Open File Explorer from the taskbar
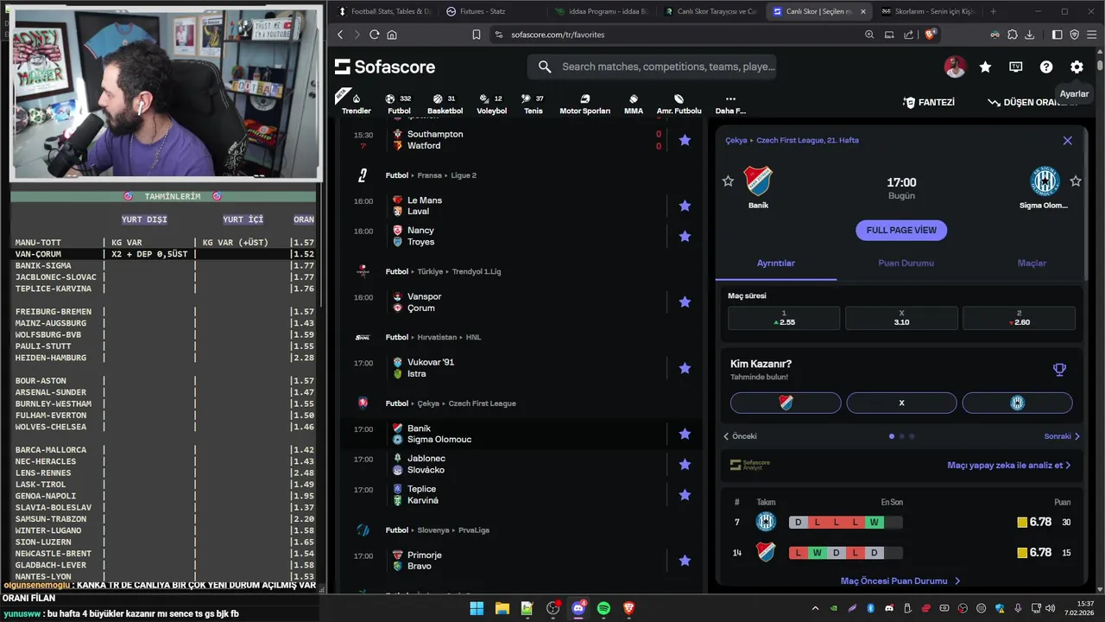1105x622 pixels. [502, 608]
